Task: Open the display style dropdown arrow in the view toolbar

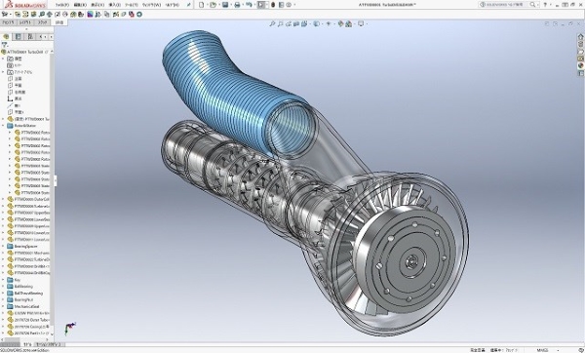Action: pos(321,23)
